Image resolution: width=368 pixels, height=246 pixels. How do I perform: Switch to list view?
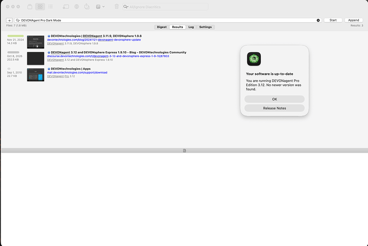51,6
